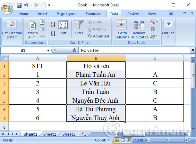Switch to the Sheet2 tab
This screenshot has width=196, height=144.
pyautogui.click(x=50, y=134)
